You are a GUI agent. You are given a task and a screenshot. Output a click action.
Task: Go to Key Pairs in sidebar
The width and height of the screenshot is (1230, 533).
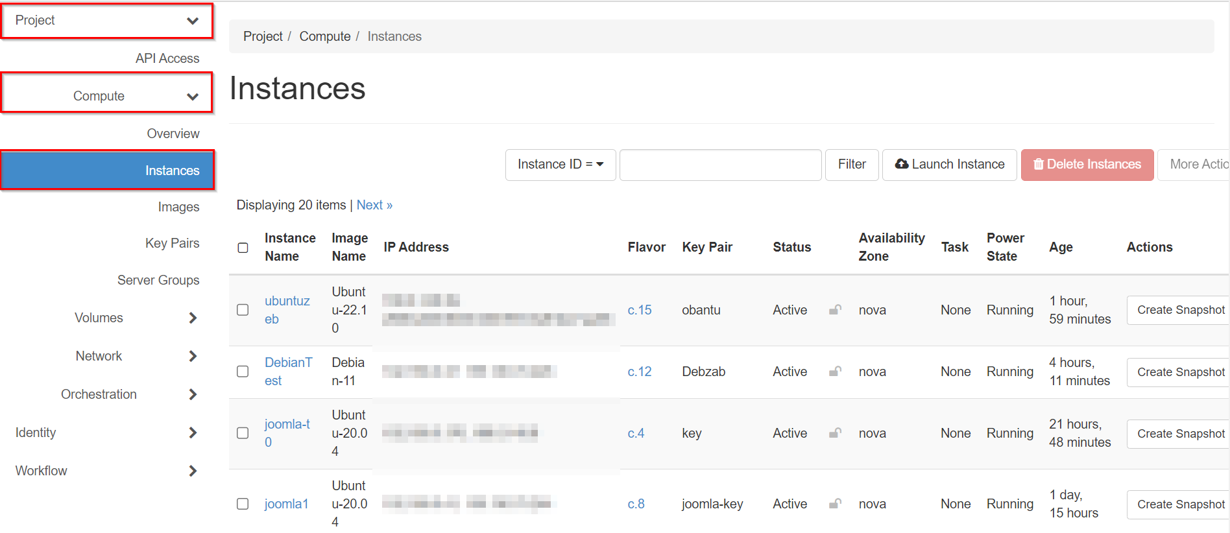(x=172, y=243)
